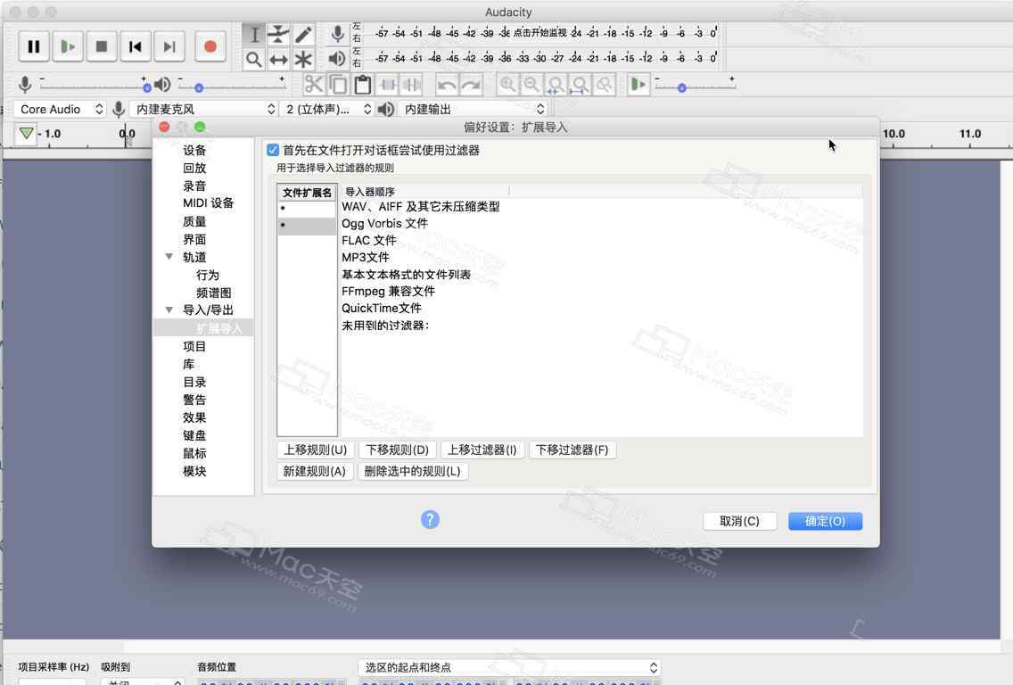Click the 取消(C) cancel button

coord(740,521)
